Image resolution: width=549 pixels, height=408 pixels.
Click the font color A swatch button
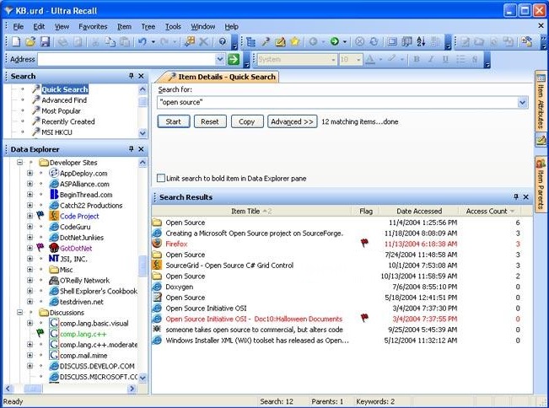coord(370,59)
